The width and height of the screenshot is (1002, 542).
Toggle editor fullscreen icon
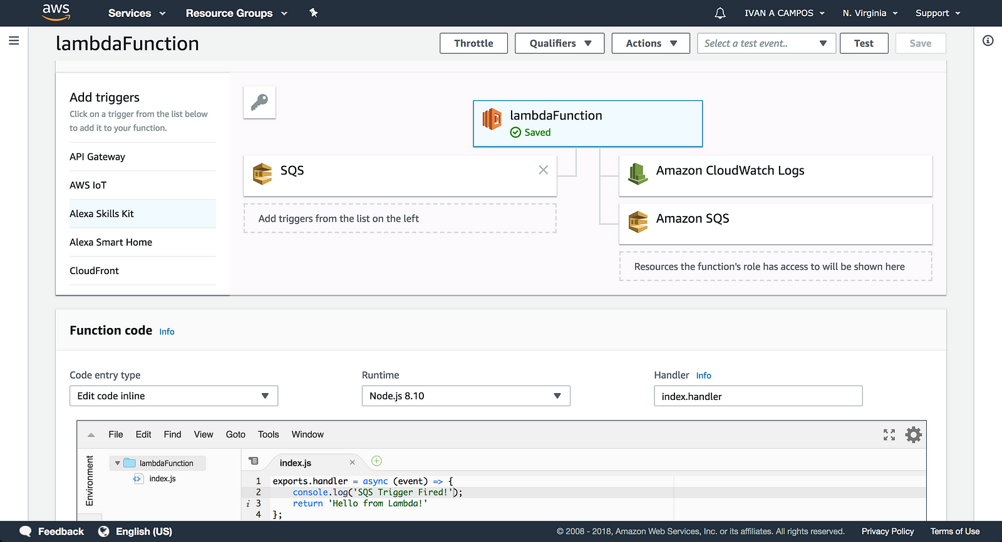pyautogui.click(x=889, y=434)
